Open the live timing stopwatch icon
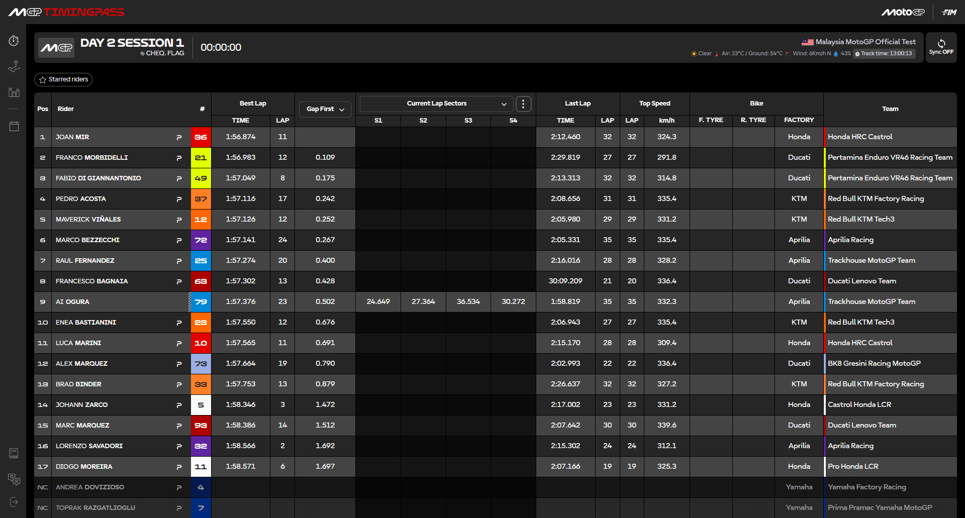This screenshot has width=965, height=518. (x=14, y=41)
